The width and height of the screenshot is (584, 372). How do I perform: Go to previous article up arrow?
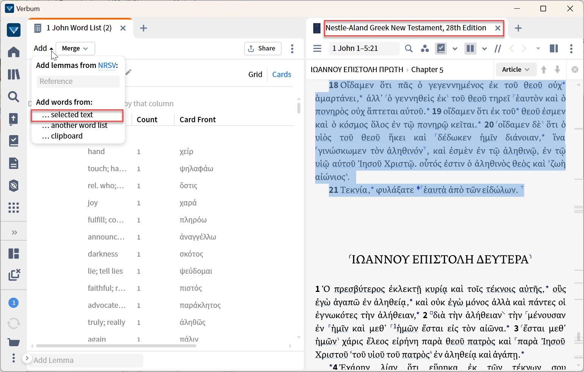544,69
